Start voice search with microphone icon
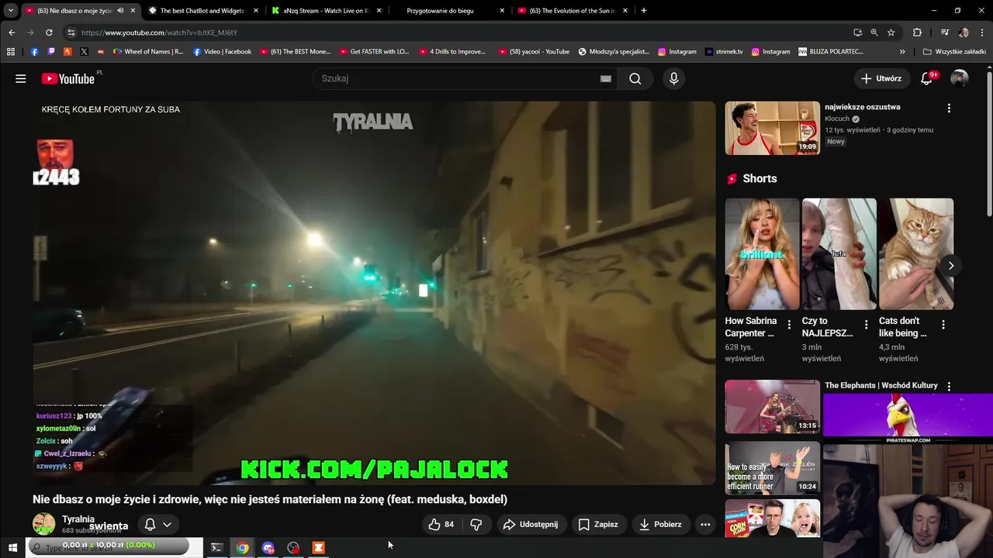 (x=673, y=78)
